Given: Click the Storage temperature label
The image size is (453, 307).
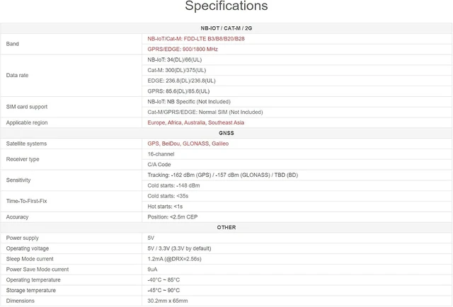Looking at the screenshot, I should [30, 291].
